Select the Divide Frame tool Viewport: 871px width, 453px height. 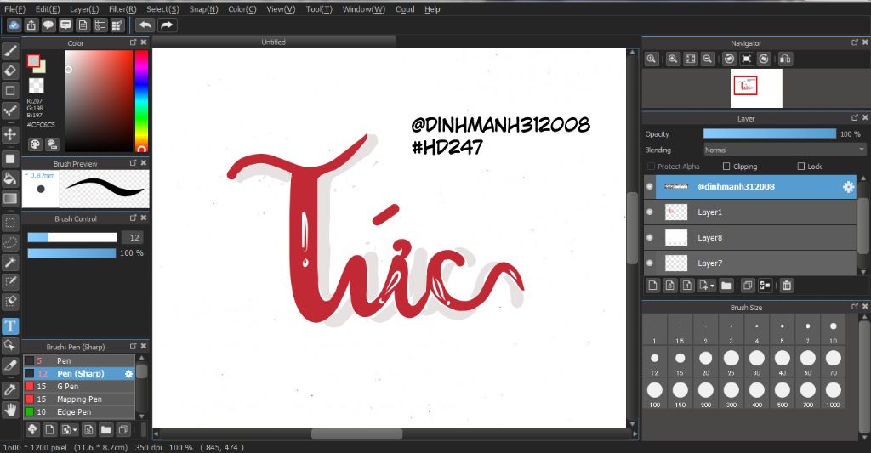coord(10,365)
